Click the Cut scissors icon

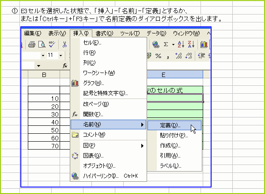coord(64,44)
